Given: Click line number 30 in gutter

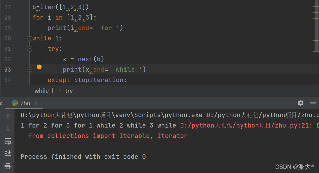Looking at the screenshot, I should 8,39.
